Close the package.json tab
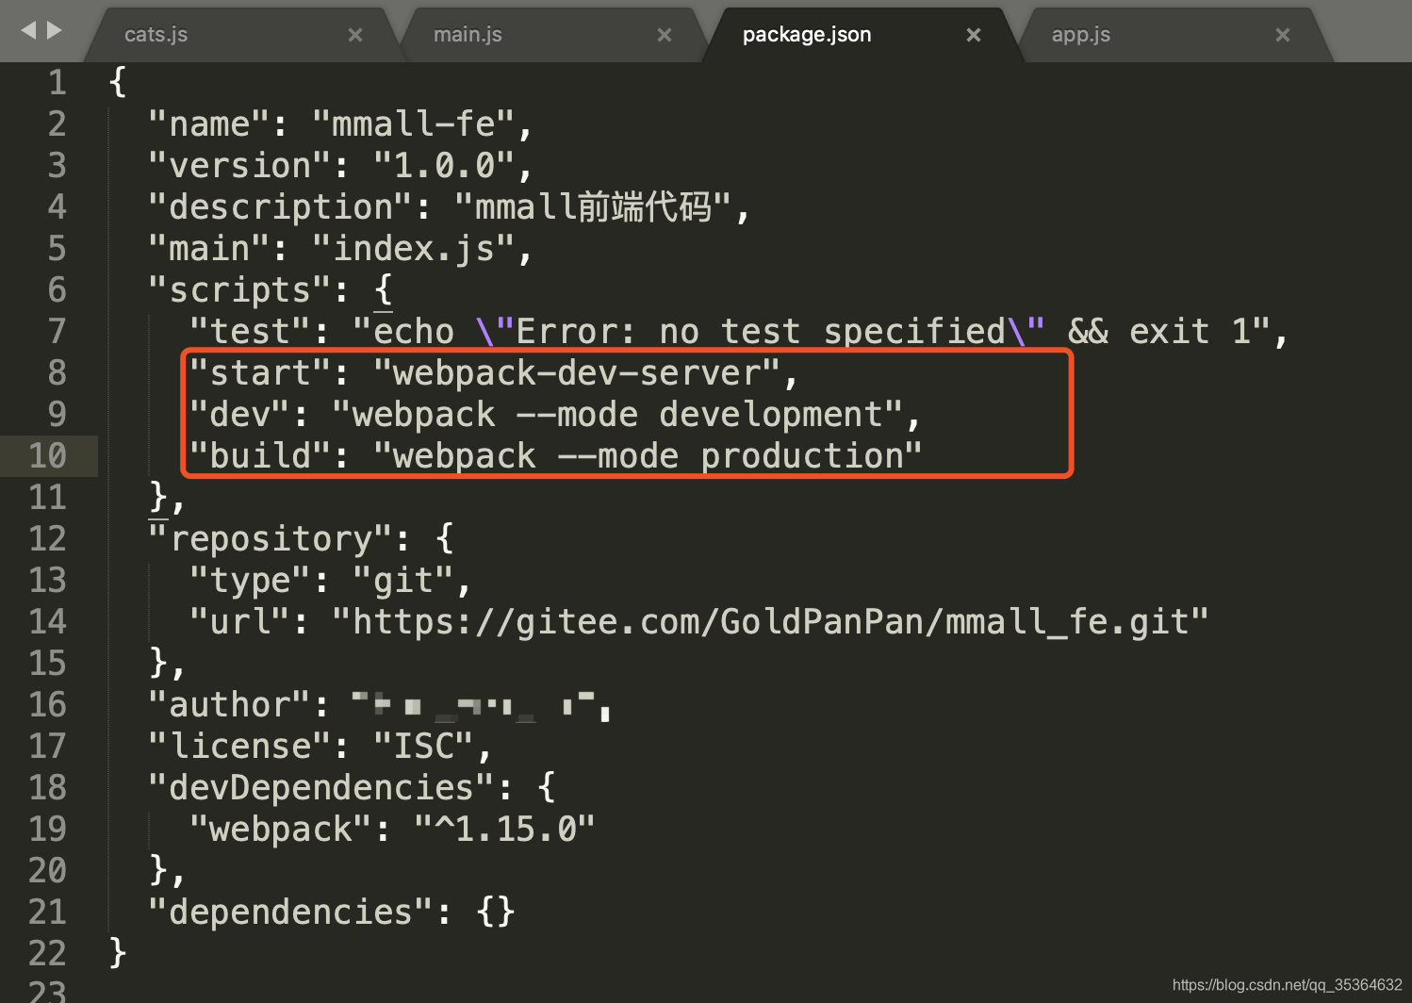The width and height of the screenshot is (1412, 1003). [974, 35]
